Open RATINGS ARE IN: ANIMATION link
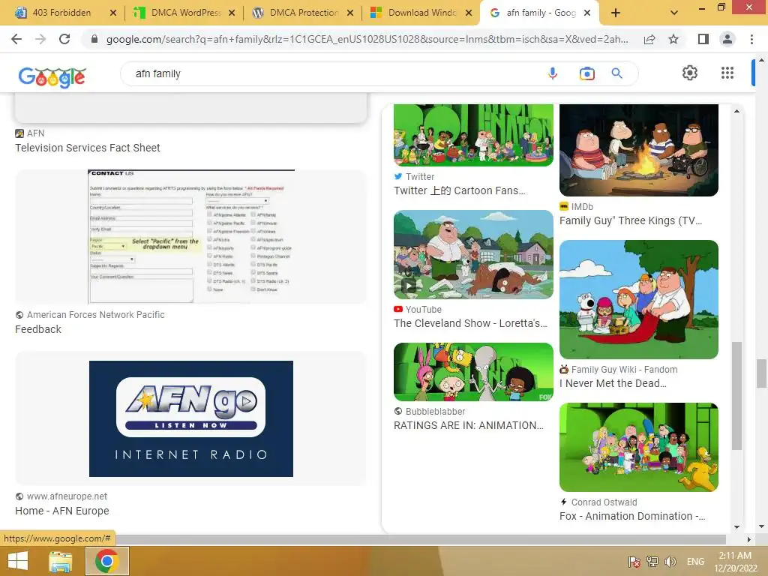This screenshot has height=576, width=768. point(468,426)
